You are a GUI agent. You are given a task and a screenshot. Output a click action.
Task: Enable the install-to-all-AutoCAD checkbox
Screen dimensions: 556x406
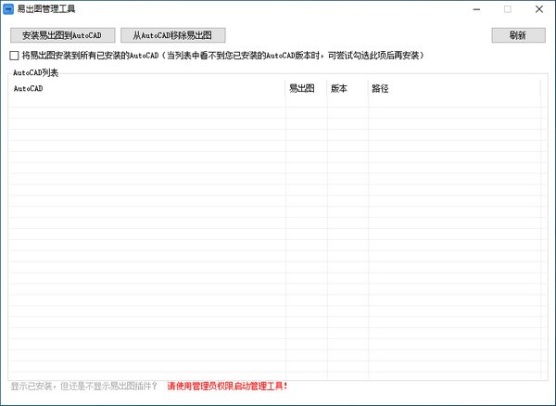13,56
